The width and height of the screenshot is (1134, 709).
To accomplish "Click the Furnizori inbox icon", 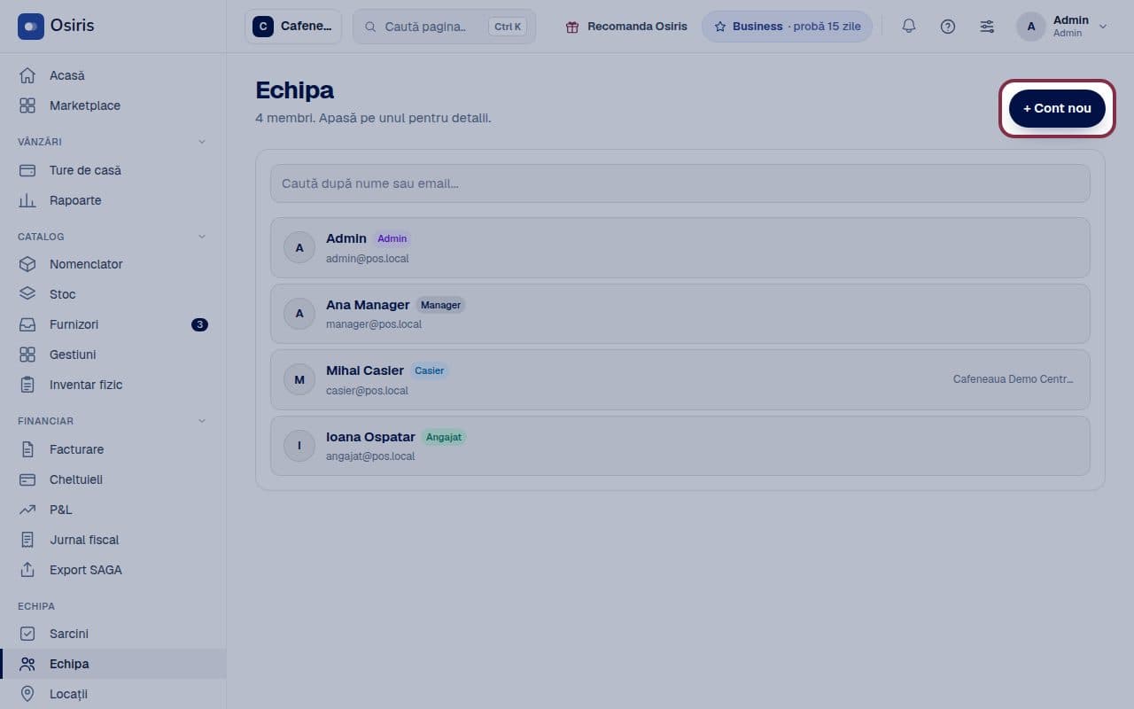I will coord(27,324).
